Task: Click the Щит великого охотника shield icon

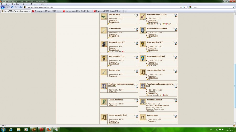Action: (x=143, y=31)
